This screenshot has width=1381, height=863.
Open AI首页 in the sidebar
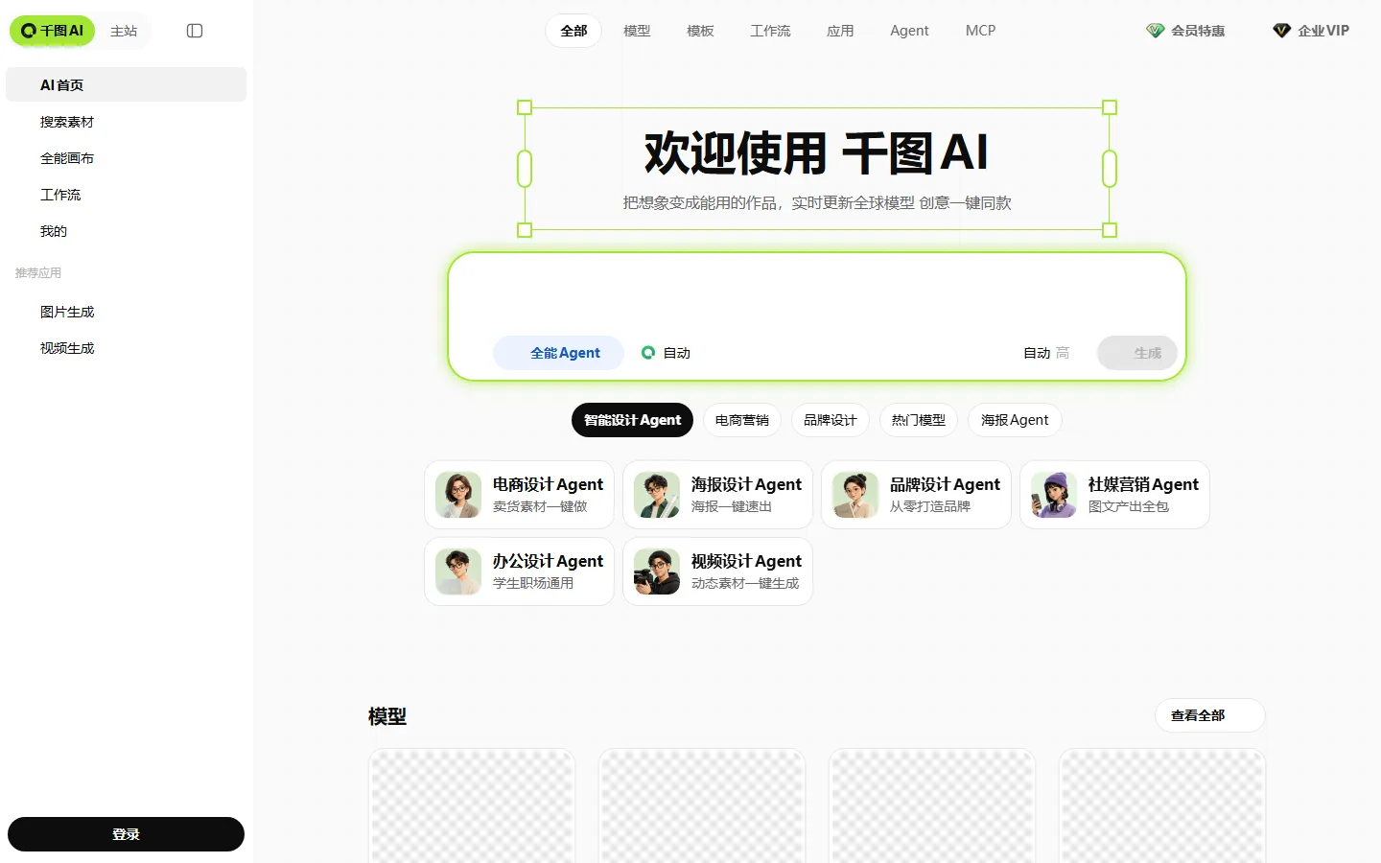click(x=127, y=84)
